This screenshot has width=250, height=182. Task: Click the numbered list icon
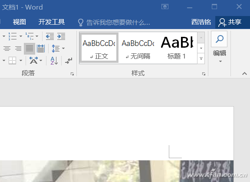tap(13, 36)
